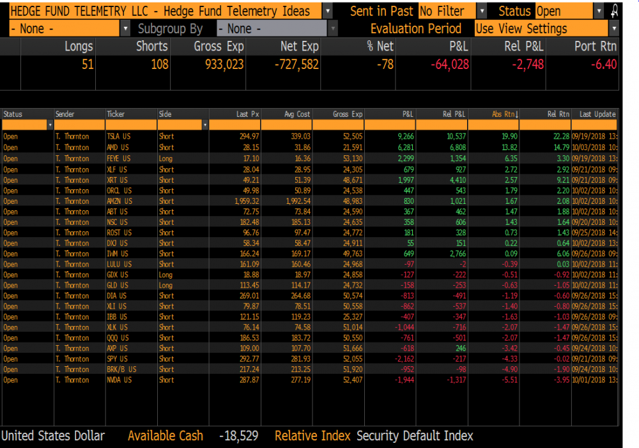Screen dimensions: 639x448
Task: Open the top Status 'Open' dropdown
Action: [599, 11]
